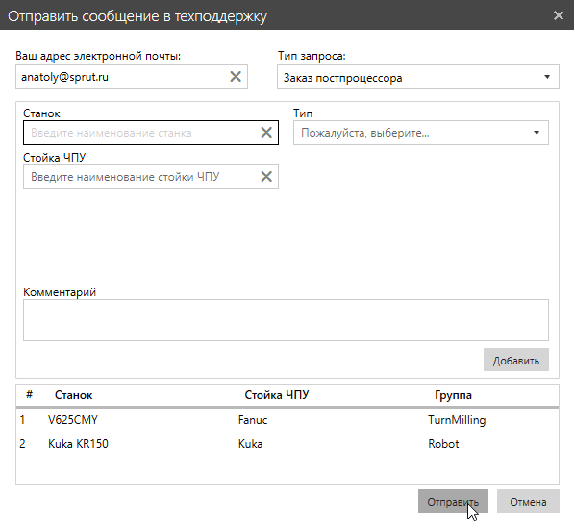
Task: Select the Kuka KR150 machine row
Action: (287, 444)
